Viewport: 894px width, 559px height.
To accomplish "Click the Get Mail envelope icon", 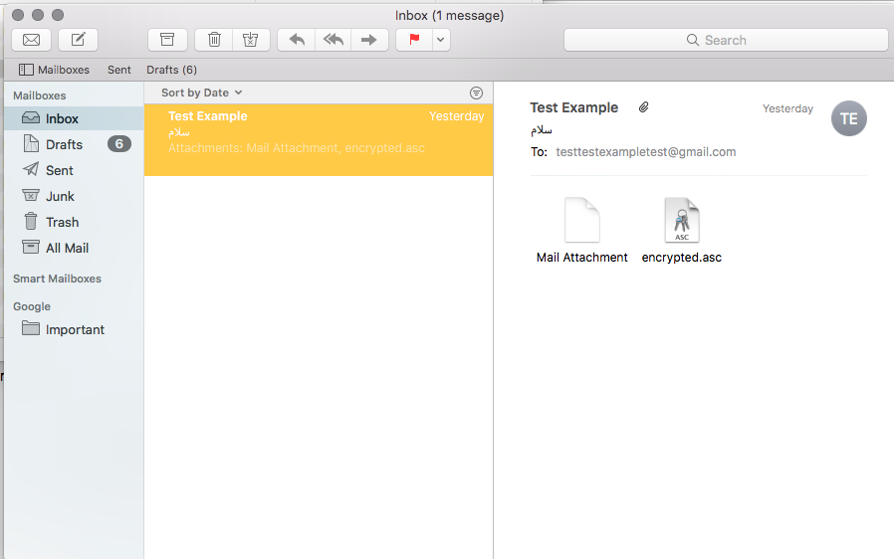I will (31, 40).
